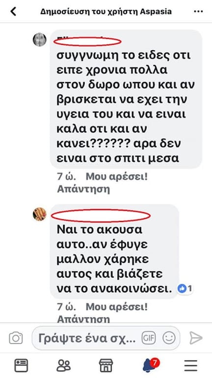Open the GIF picker
The image size is (212, 378).
(149, 338)
